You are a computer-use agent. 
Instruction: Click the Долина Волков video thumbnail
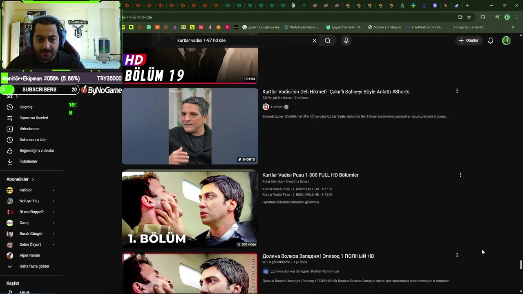(x=190, y=274)
